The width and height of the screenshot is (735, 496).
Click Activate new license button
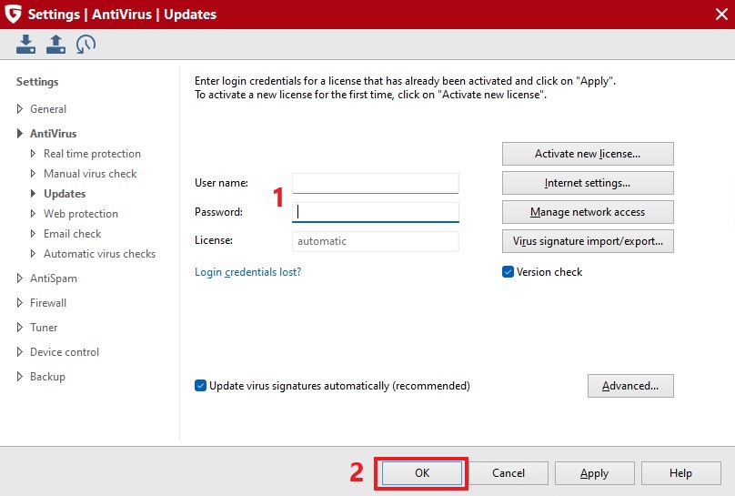588,154
